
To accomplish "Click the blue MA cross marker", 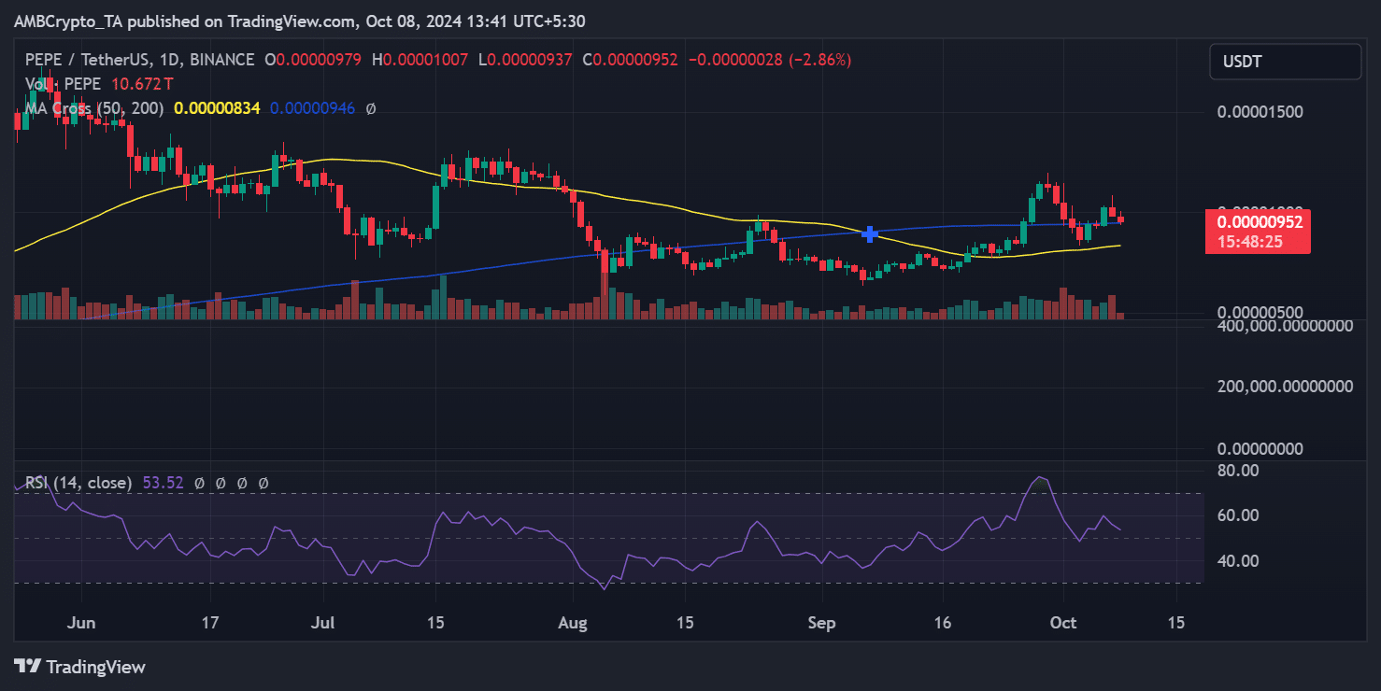I will (870, 233).
